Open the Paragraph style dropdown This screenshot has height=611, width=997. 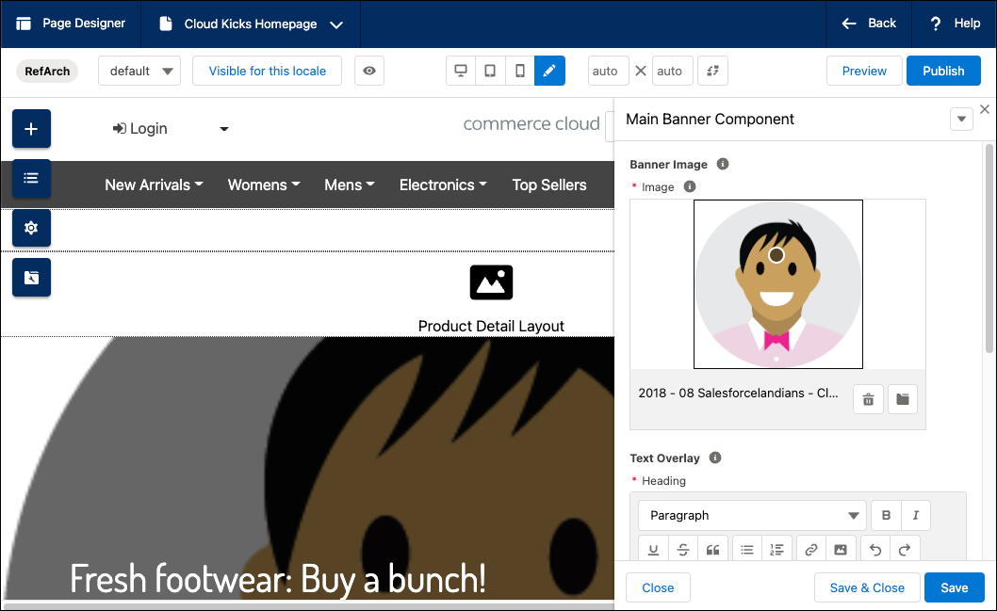click(x=752, y=516)
